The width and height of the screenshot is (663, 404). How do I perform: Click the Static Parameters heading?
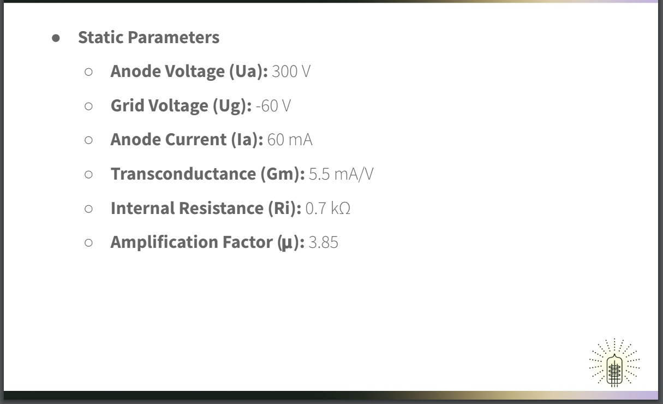(x=148, y=38)
